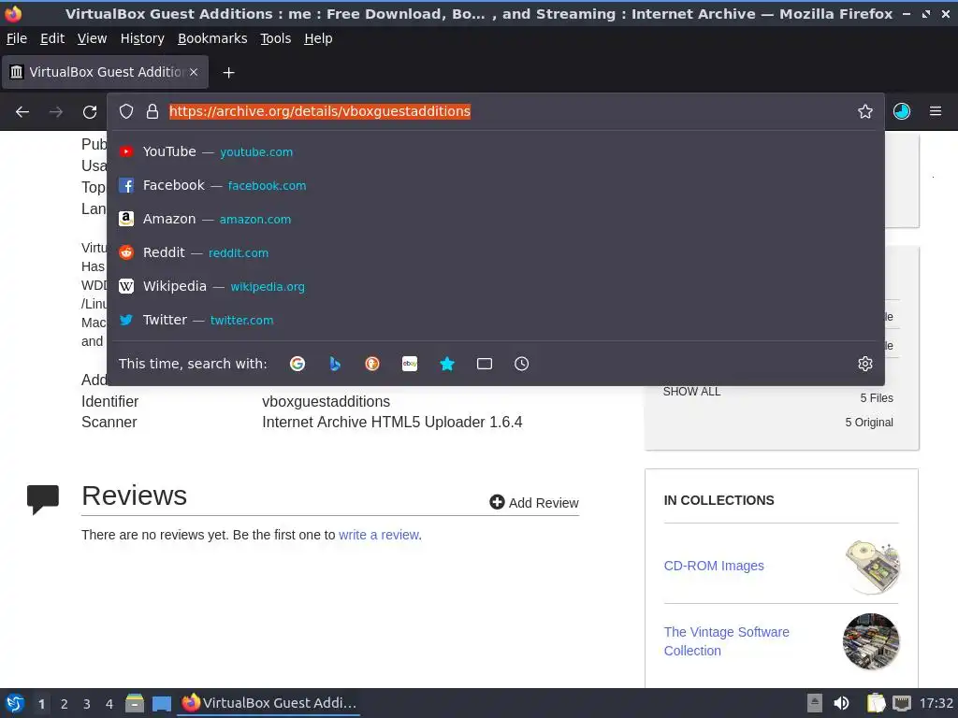Open the Tools menu
The width and height of the screenshot is (958, 718).
pyautogui.click(x=276, y=38)
